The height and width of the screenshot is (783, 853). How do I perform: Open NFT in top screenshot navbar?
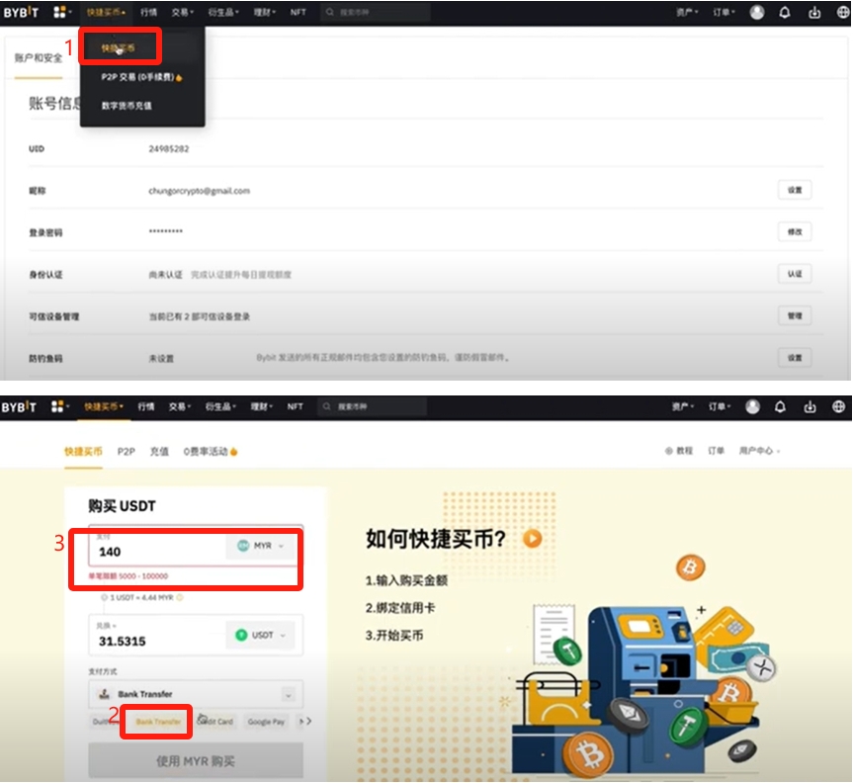(299, 12)
